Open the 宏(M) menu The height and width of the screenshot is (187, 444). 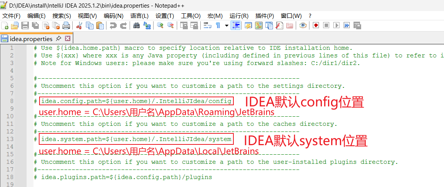tap(215, 16)
